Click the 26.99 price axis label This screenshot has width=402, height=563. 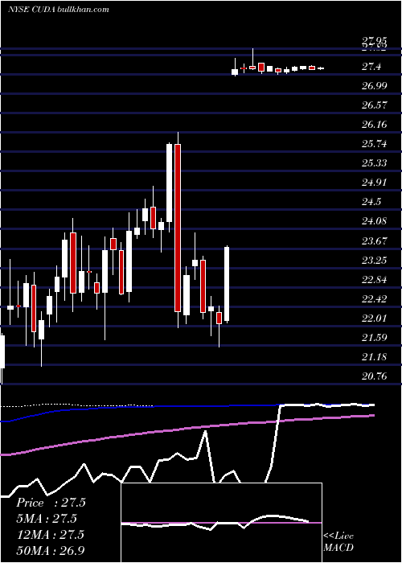[x=375, y=86]
